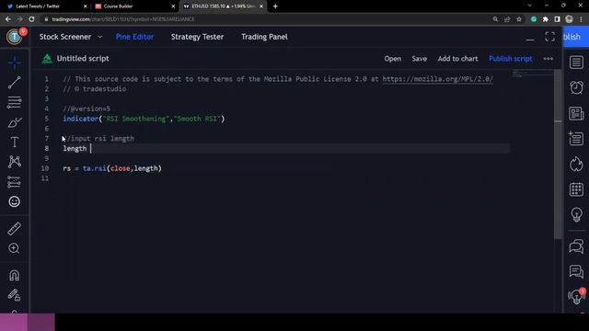
Task: Open a new browser tab
Action: click(x=275, y=6)
